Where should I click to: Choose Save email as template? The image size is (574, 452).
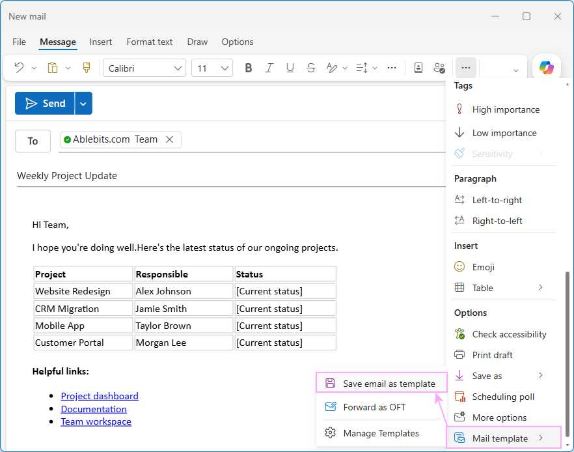pyautogui.click(x=381, y=383)
